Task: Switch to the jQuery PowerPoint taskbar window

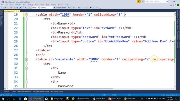Action: (115, 98)
